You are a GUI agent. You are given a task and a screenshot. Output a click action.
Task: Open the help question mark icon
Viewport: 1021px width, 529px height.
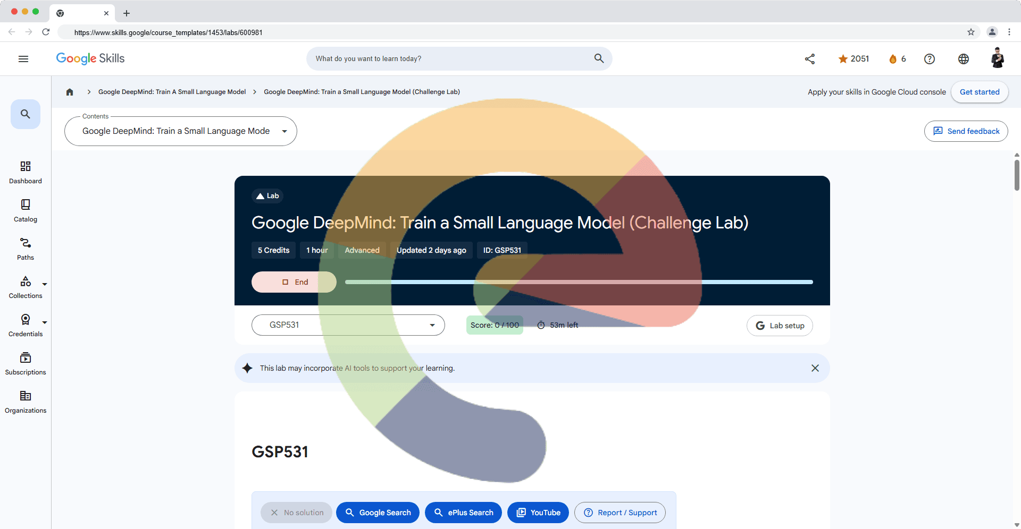coord(930,59)
